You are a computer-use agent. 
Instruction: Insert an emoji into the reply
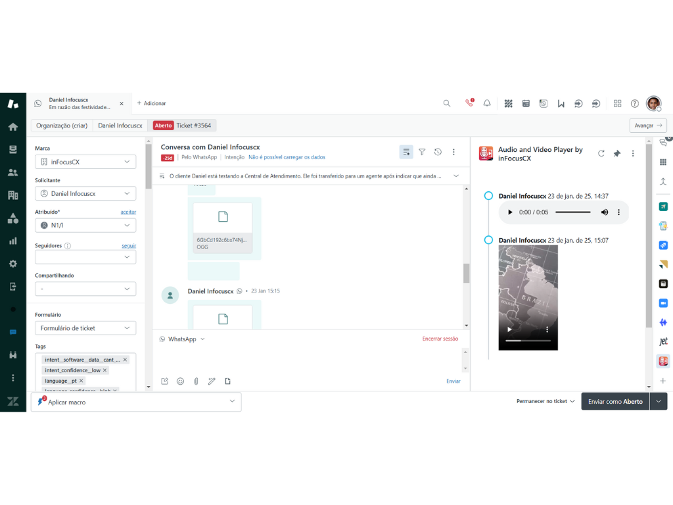point(180,381)
